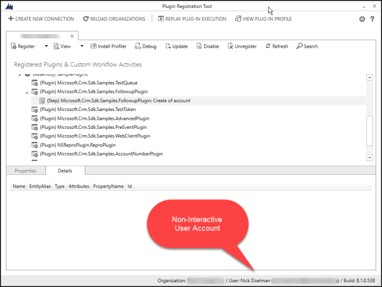The image size is (382, 287).
Task: Click the WebClientPlugin plugin icon
Action: (x=35, y=136)
